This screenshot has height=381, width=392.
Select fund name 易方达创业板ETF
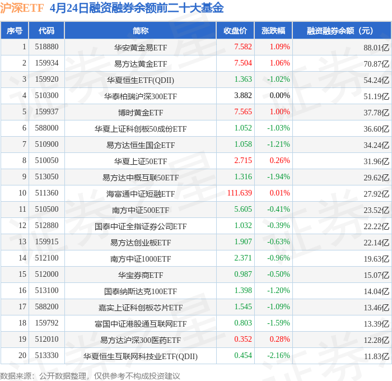click(x=141, y=243)
